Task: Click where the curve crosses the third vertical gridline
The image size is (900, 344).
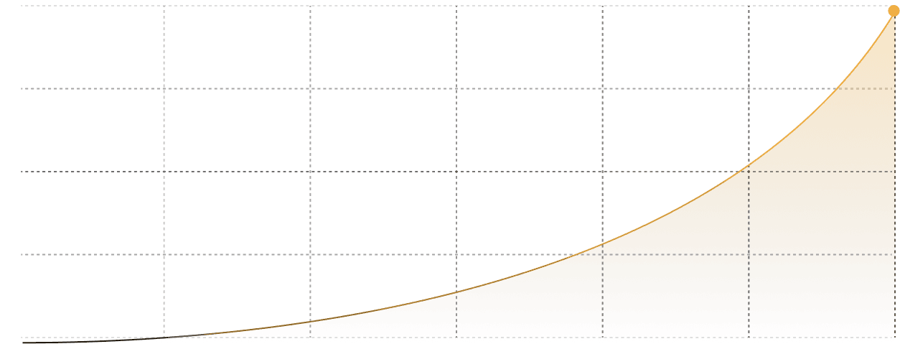Action: pos(456,290)
